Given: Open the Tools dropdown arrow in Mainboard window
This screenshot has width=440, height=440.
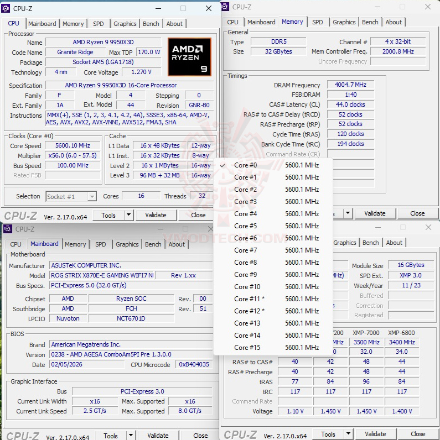Looking at the screenshot, I should pos(131,436).
